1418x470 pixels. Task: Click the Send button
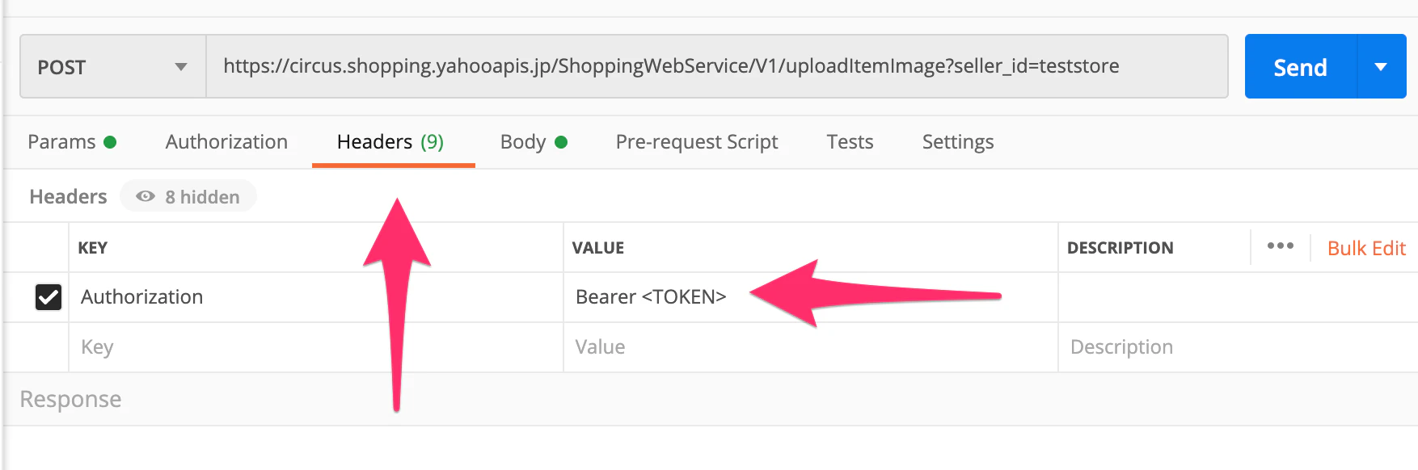[x=1300, y=67]
